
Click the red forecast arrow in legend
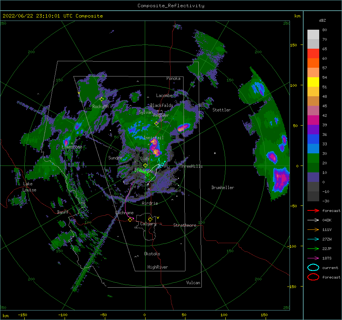tap(313, 210)
